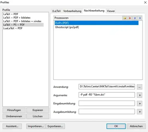148x132 pixels.
Task: Select the 'LaTeX ⇒ PS ⇒ PDF' profile
Action: [x=23, y=25]
